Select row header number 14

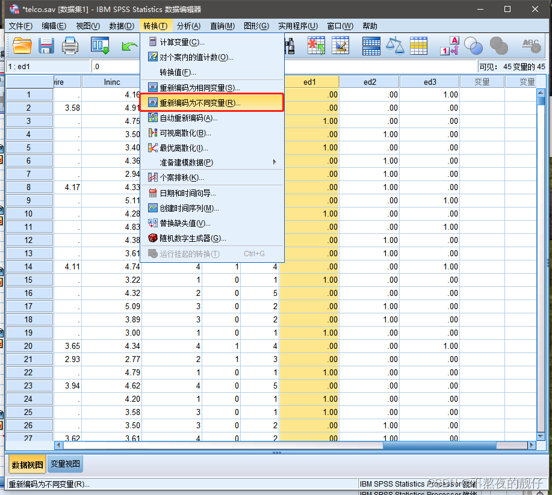pos(29,266)
